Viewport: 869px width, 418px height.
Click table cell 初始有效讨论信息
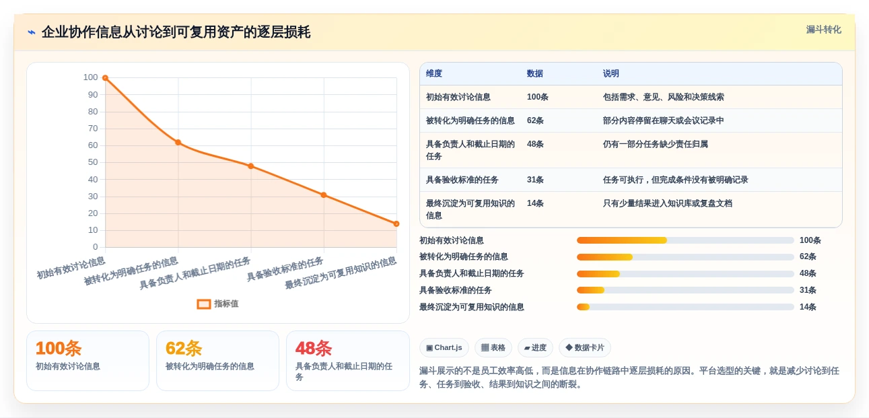458,97
